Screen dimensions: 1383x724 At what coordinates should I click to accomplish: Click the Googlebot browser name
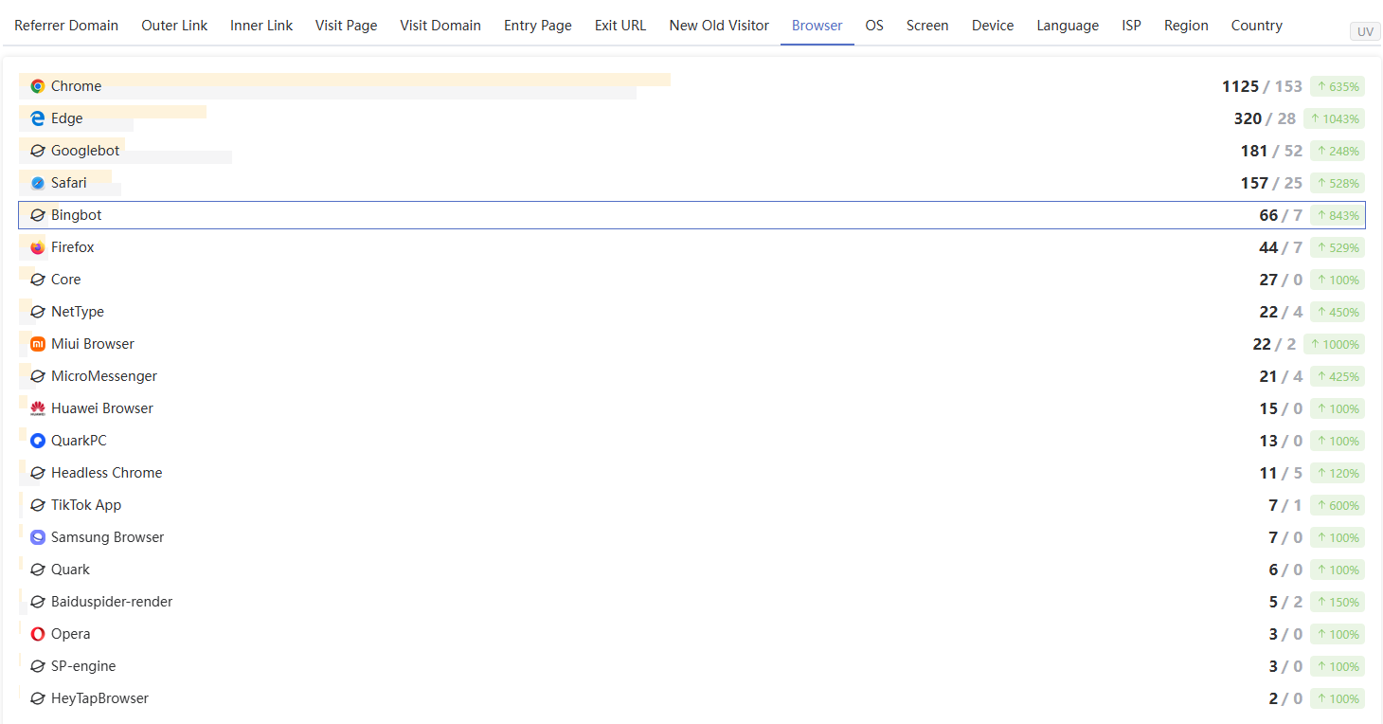tap(85, 151)
